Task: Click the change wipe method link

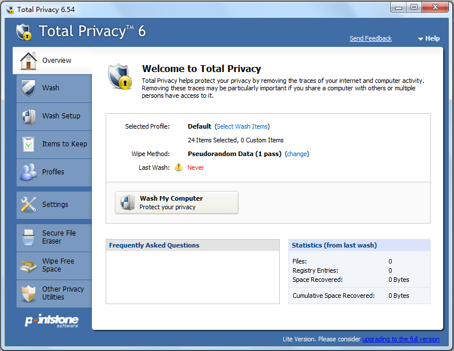Action: tap(297, 154)
